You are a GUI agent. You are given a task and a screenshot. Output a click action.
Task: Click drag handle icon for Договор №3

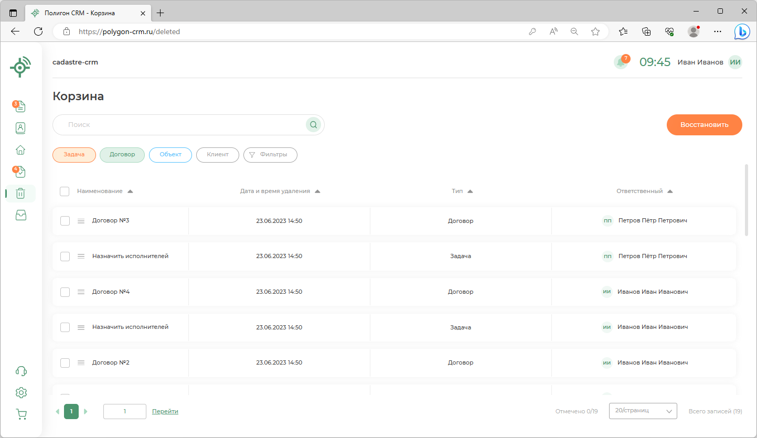tap(81, 221)
